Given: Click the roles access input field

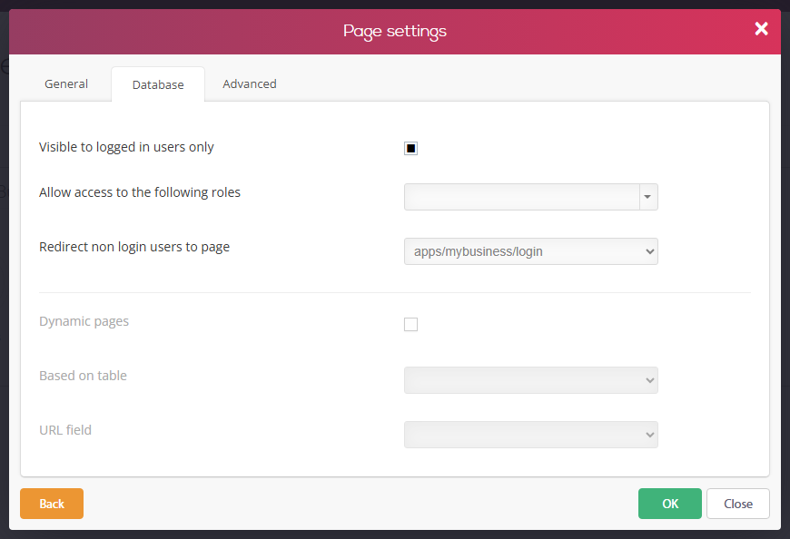Looking at the screenshot, I should 522,197.
